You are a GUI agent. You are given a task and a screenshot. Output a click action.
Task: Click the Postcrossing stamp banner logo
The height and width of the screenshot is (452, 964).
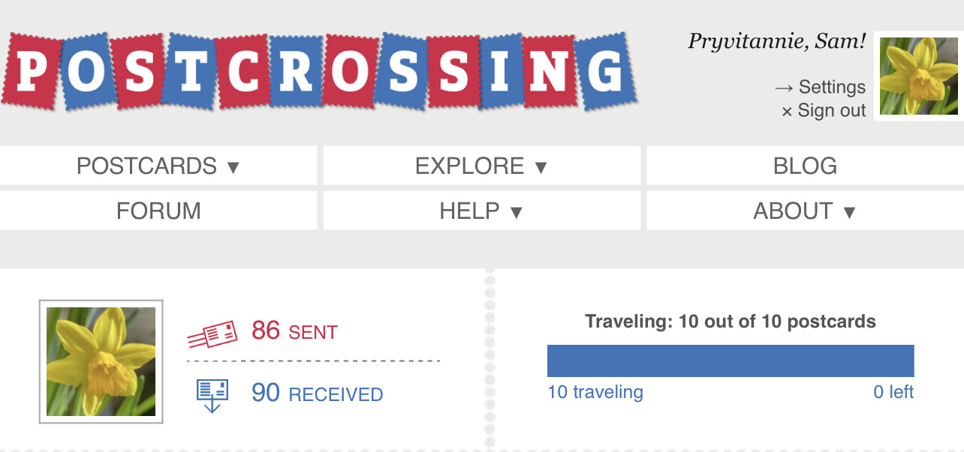tap(318, 70)
